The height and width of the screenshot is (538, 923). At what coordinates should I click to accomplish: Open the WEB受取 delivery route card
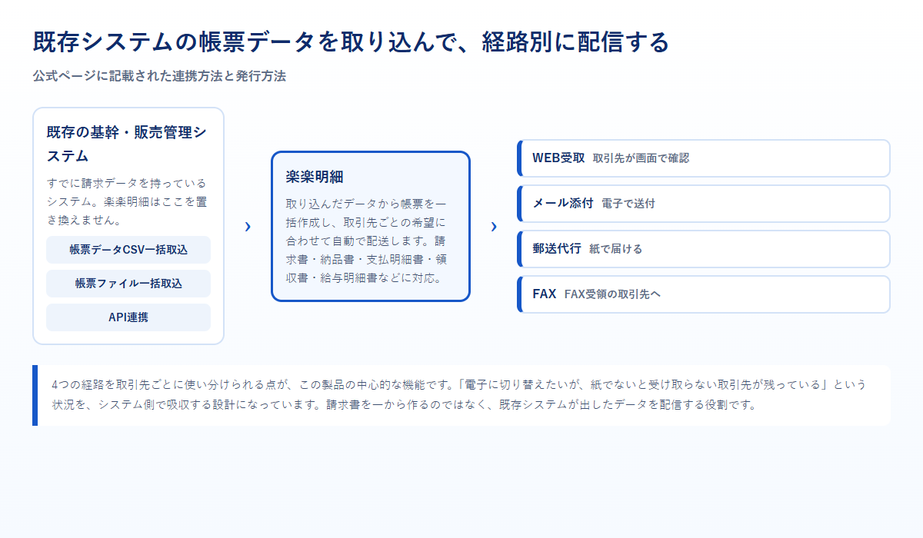(x=704, y=158)
